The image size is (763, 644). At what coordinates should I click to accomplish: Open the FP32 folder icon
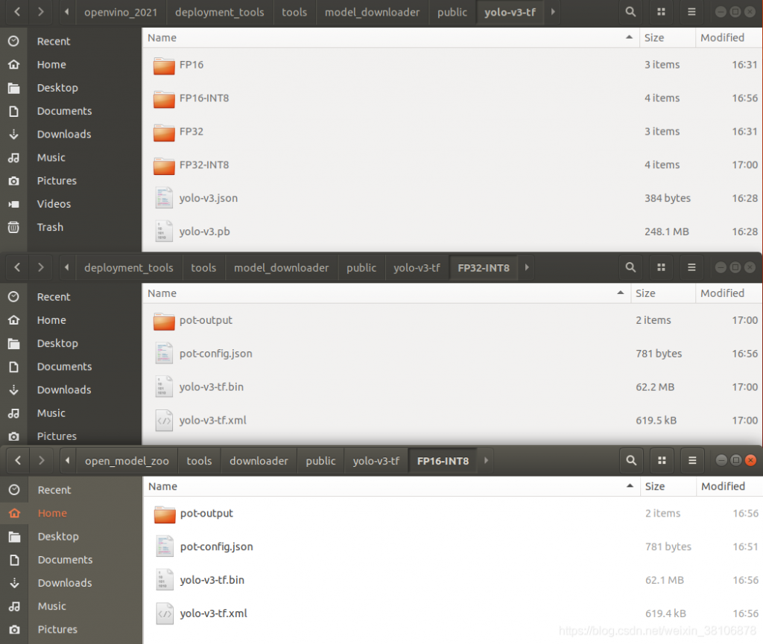point(163,132)
